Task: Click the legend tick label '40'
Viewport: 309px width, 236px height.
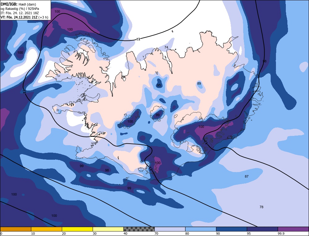Action: click(125, 234)
